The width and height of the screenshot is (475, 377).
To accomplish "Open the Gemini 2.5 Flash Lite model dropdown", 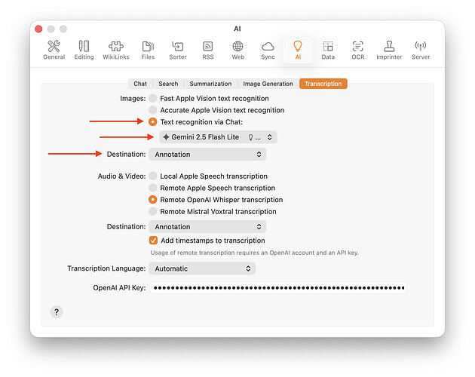I will pos(218,137).
